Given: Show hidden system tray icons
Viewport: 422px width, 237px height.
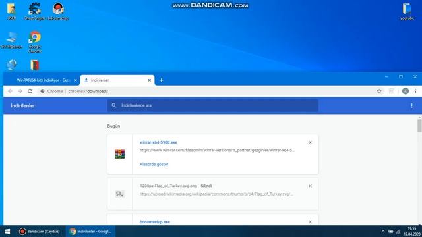Looking at the screenshot, I should (383, 231).
